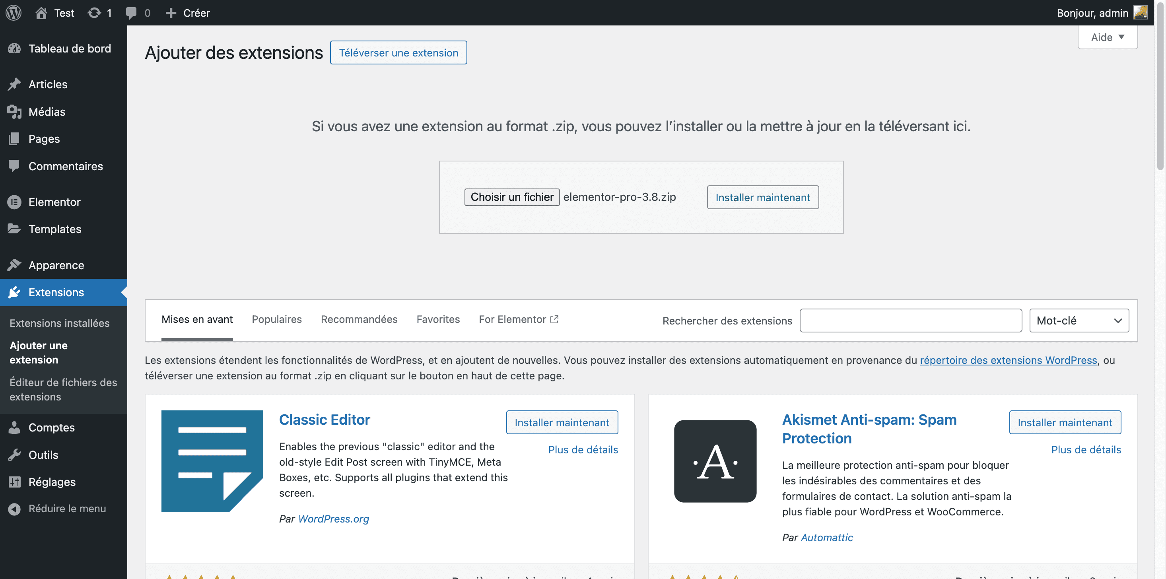The image size is (1166, 579).
Task: Click the WordPress logo icon
Action: pyautogui.click(x=14, y=13)
